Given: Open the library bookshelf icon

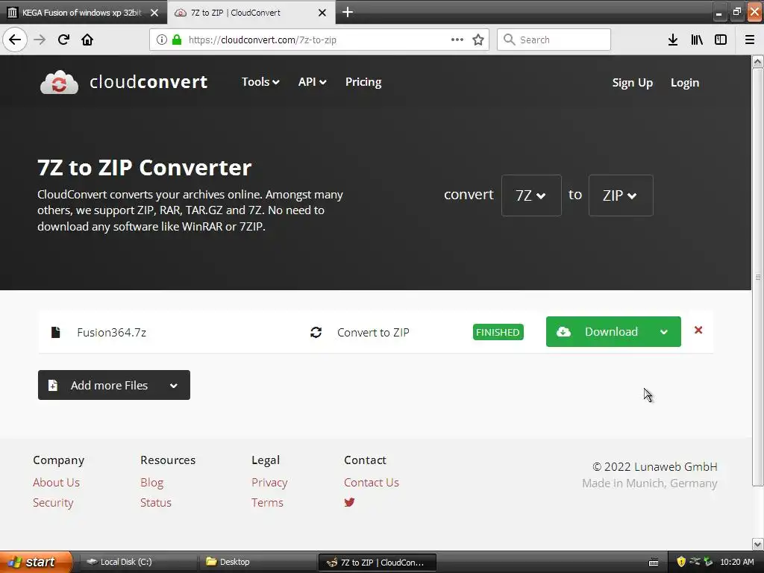Looking at the screenshot, I should [697, 40].
